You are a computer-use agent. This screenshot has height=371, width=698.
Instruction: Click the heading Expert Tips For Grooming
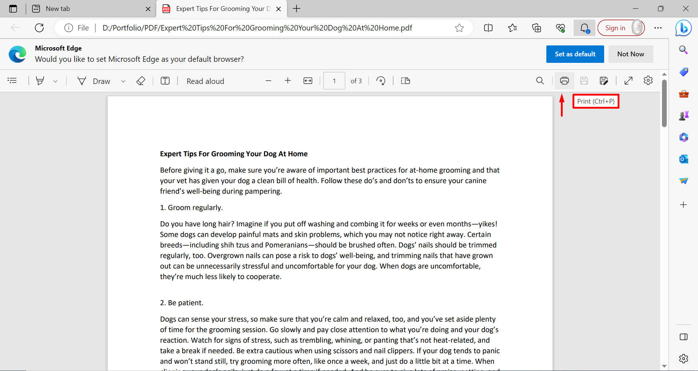click(234, 154)
